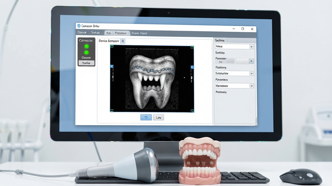Select the tab heading the right settings panel
The height and width of the screenshot is (186, 332).
click(220, 40)
